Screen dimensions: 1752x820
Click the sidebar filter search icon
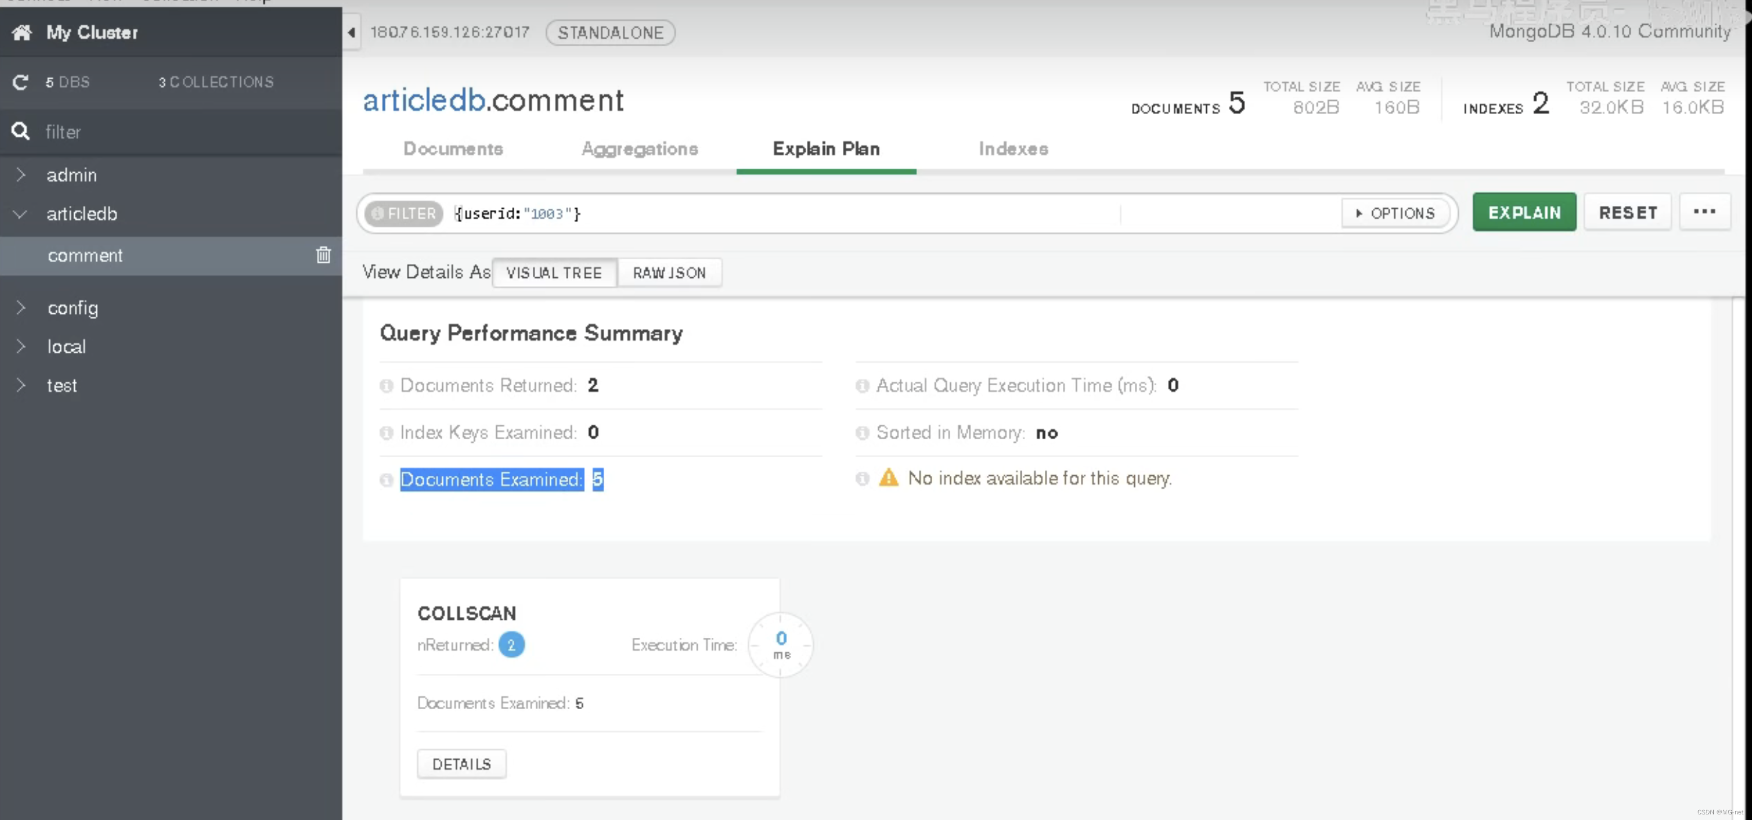coord(20,131)
